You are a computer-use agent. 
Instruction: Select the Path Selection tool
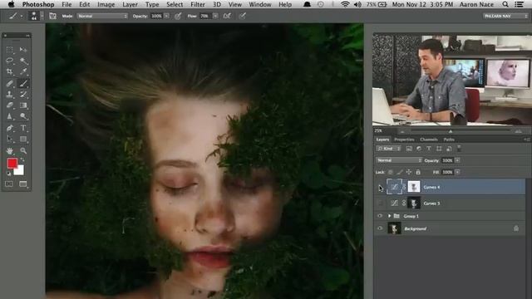point(9,139)
